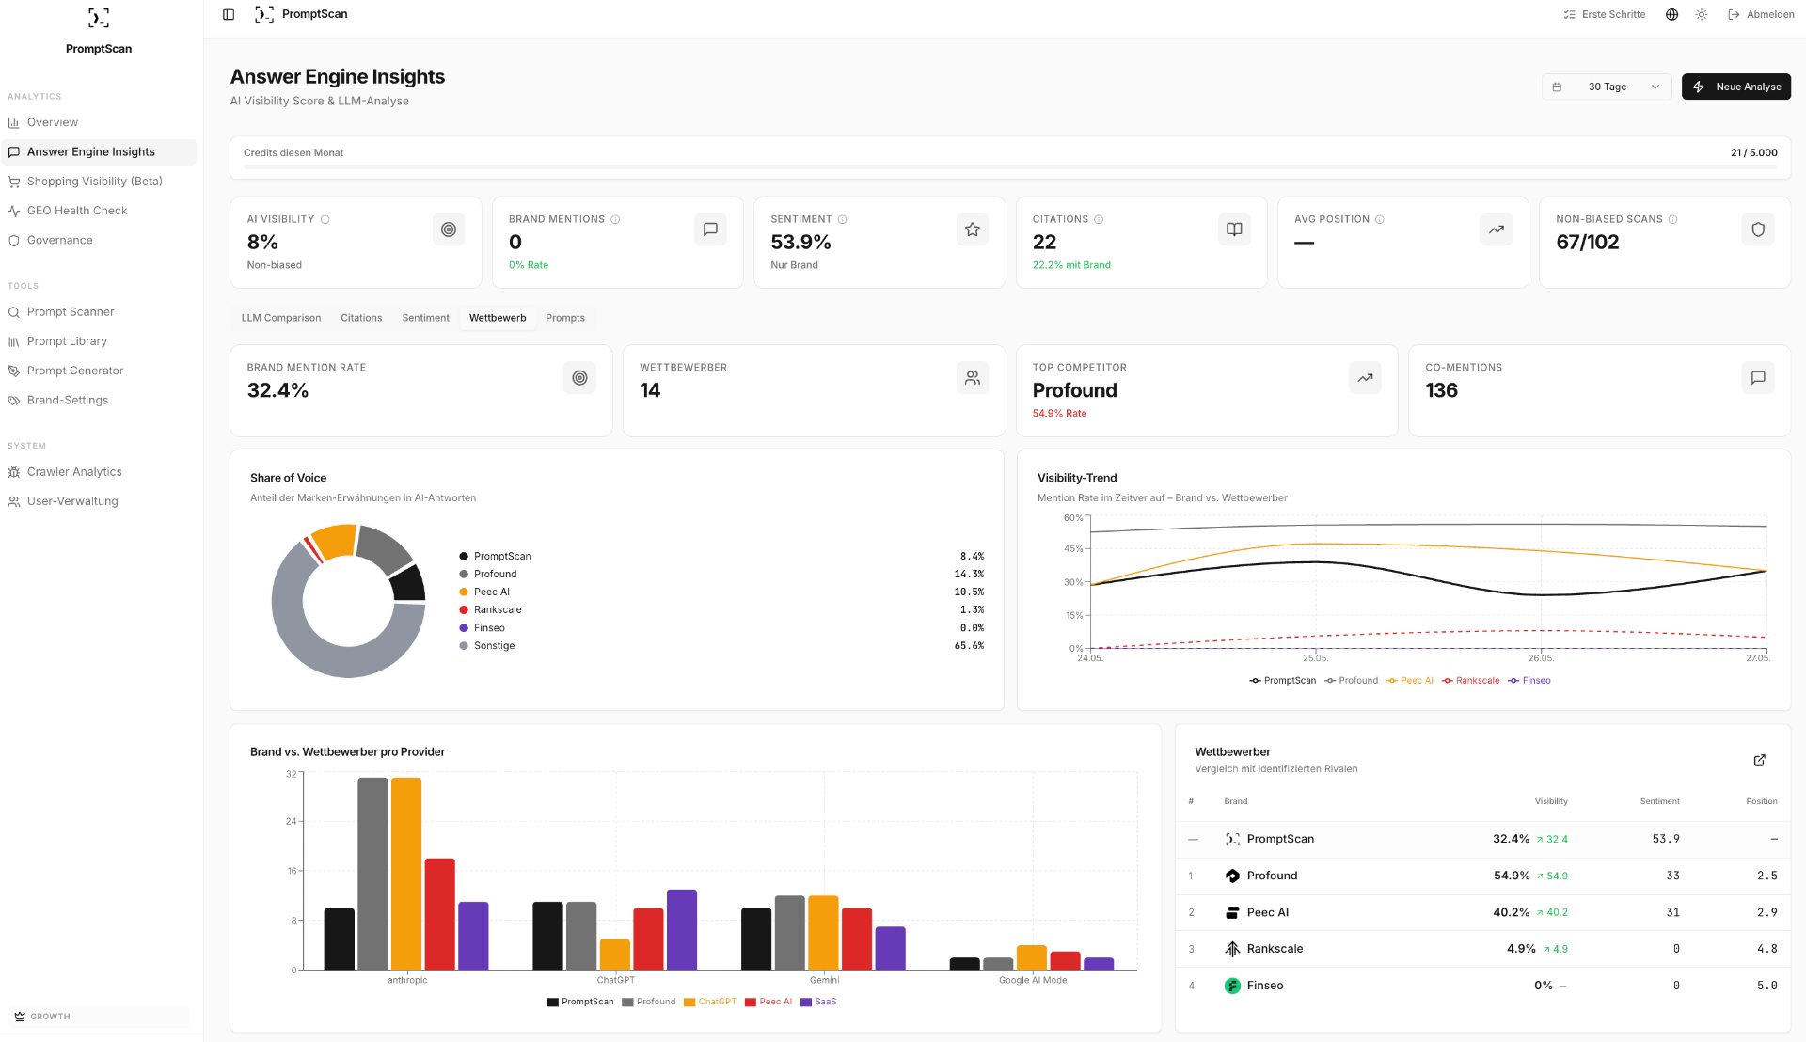This screenshot has width=1806, height=1042.
Task: Click the PromptScan logo in the sidebar
Action: (99, 18)
